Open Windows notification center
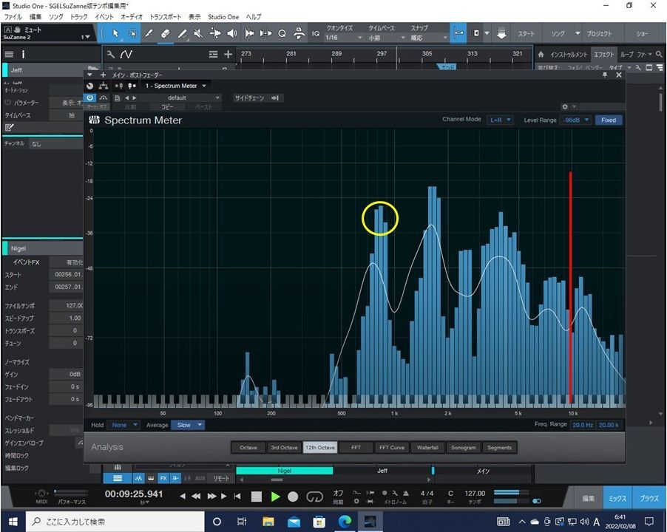667x532 pixels. pyautogui.click(x=649, y=522)
